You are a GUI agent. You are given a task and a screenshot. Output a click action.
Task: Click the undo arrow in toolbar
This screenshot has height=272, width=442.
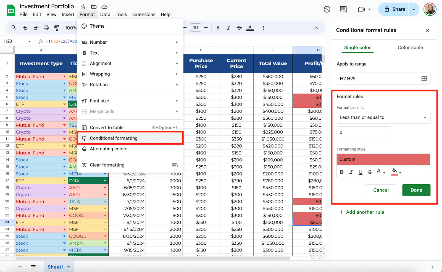25,28
